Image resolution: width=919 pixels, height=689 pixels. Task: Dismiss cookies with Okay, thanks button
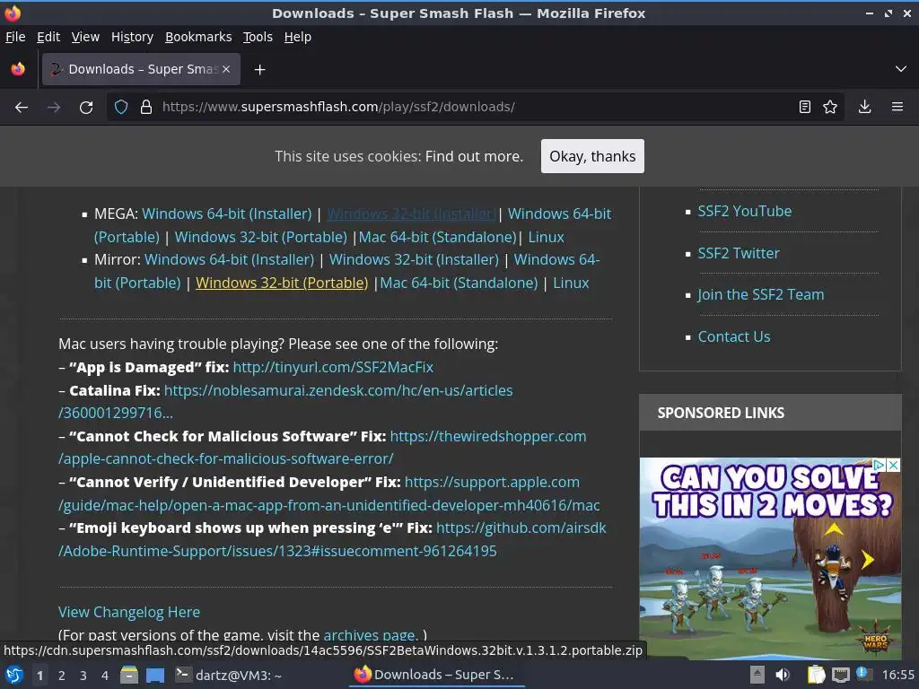tap(592, 156)
